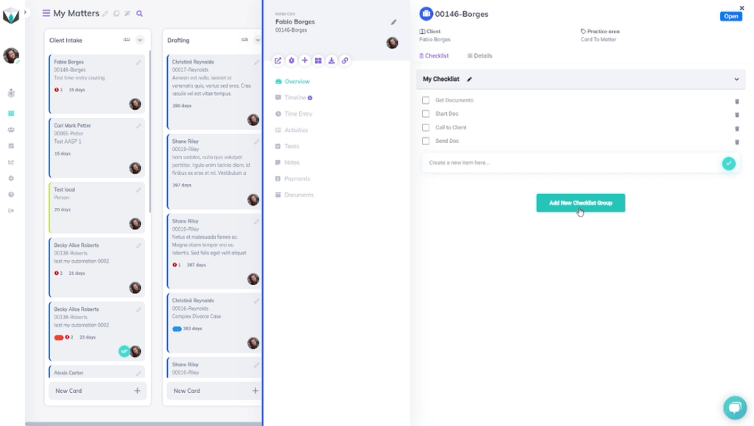Switch to the Details tab

click(x=480, y=56)
